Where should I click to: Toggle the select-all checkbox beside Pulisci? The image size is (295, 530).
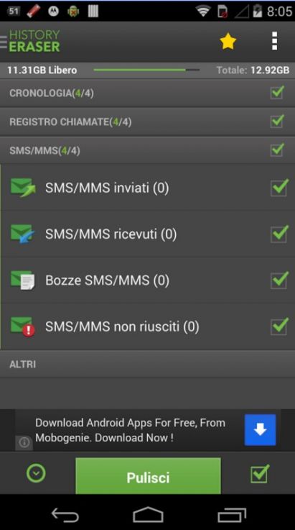(260, 474)
